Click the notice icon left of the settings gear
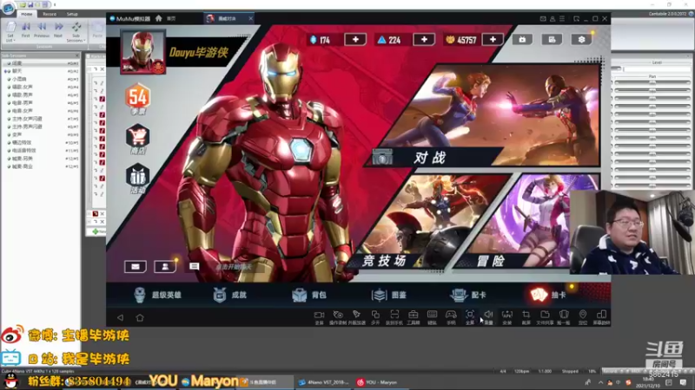 [x=552, y=39]
